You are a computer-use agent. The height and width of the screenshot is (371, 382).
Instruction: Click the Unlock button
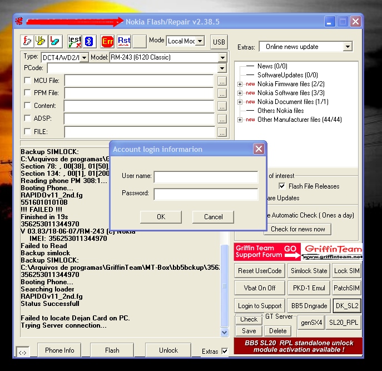click(x=168, y=350)
